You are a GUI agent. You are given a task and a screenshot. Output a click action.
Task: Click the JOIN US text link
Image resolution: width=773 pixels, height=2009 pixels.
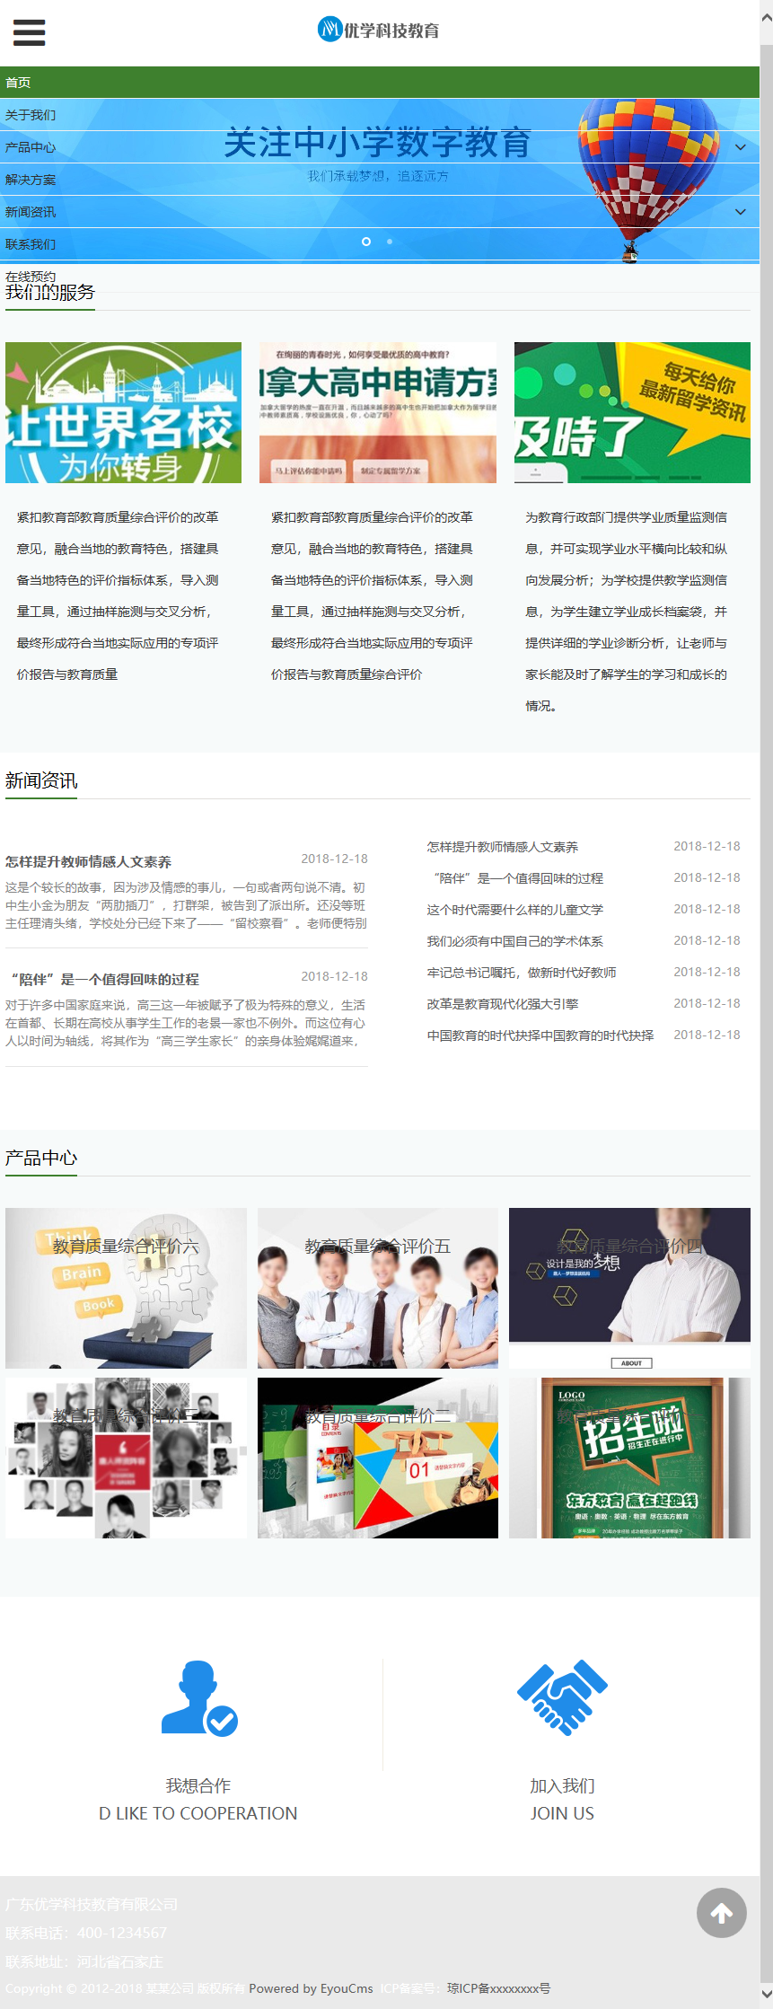pyautogui.click(x=562, y=1813)
